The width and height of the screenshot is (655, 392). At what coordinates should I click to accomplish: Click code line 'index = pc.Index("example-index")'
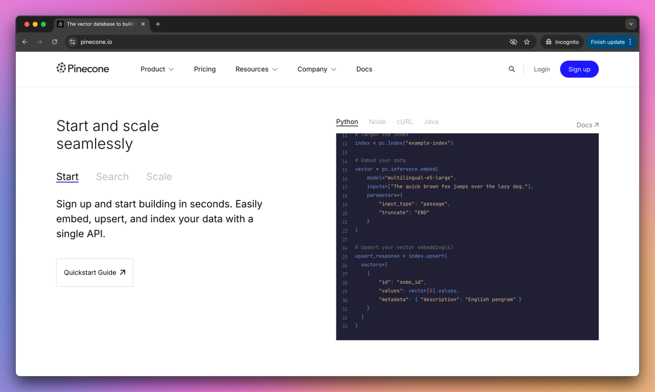click(404, 143)
